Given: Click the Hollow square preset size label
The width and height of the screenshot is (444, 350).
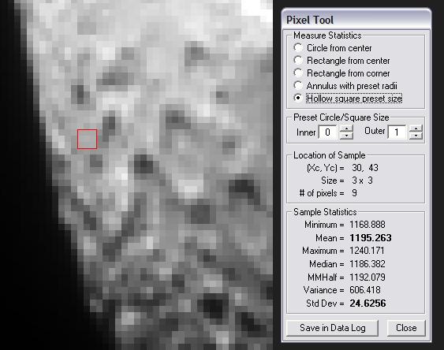Looking at the screenshot, I should point(354,99).
